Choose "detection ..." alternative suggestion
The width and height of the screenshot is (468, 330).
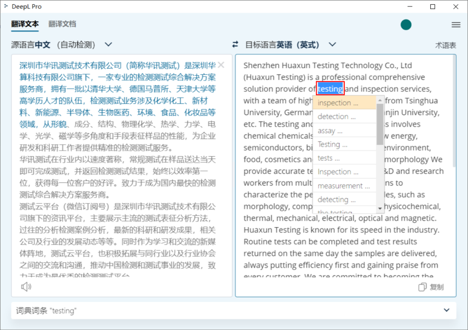coord(344,116)
